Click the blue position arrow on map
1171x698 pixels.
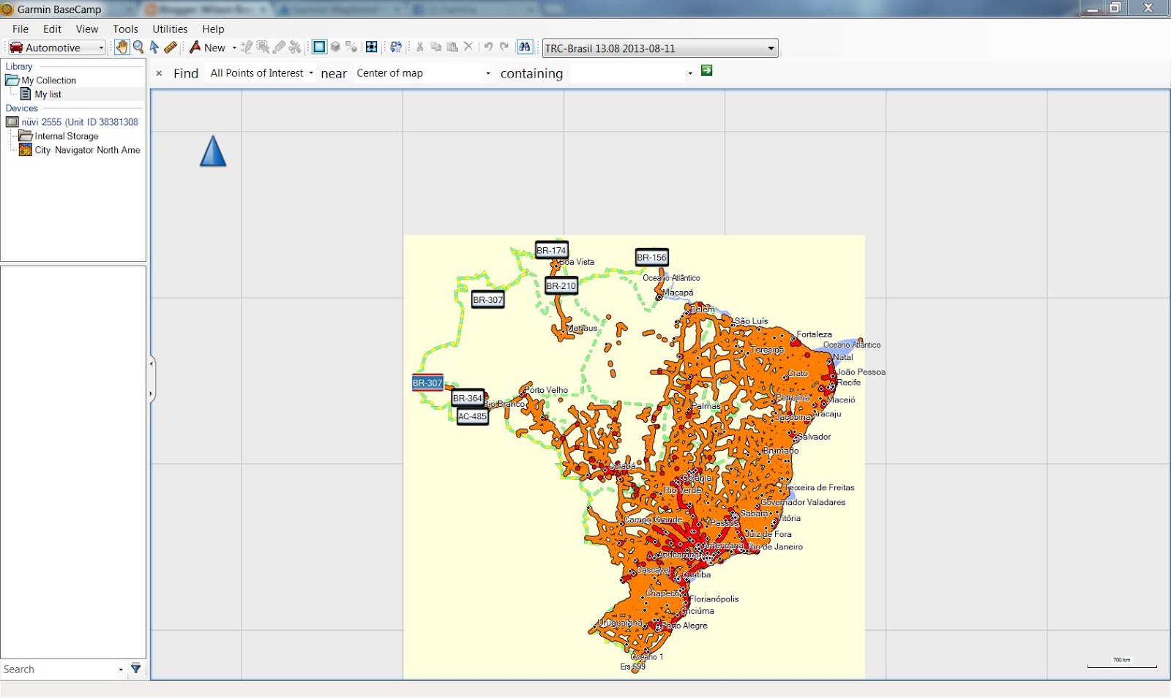coord(213,151)
